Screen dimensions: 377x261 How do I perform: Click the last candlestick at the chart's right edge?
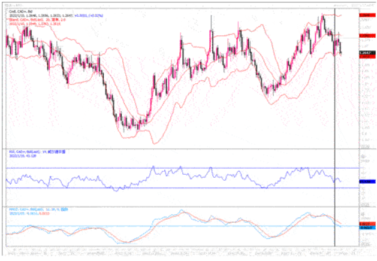(x=340, y=49)
